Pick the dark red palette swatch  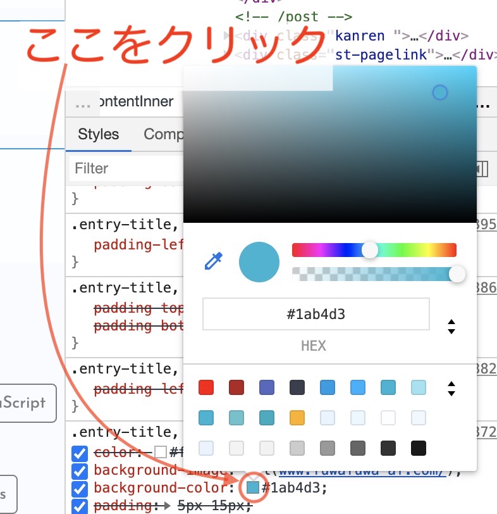tap(236, 387)
